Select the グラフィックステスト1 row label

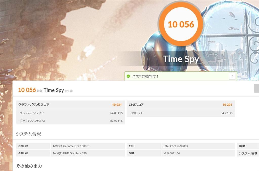tap(32, 113)
